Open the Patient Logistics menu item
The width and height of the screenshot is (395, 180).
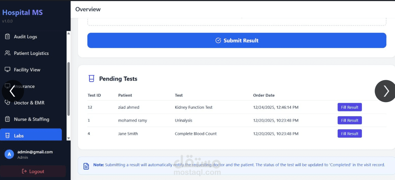(x=31, y=53)
